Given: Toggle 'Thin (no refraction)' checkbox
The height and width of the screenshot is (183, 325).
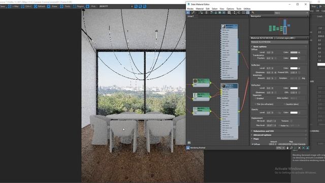Looking at the screenshot, I should pyautogui.click(x=255, y=104).
